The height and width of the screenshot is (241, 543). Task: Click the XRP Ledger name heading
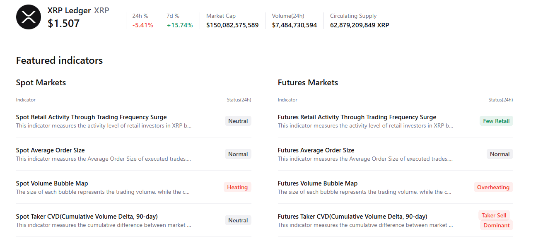tap(69, 10)
